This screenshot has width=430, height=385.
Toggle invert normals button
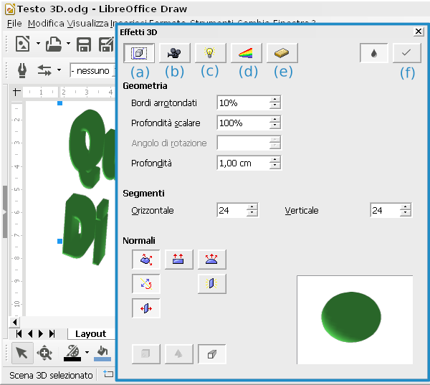(146, 284)
